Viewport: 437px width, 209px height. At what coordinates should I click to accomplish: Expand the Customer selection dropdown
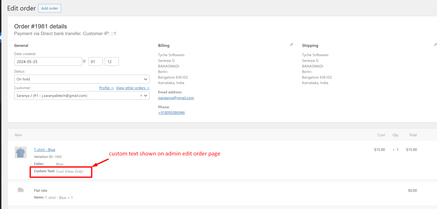coord(145,96)
